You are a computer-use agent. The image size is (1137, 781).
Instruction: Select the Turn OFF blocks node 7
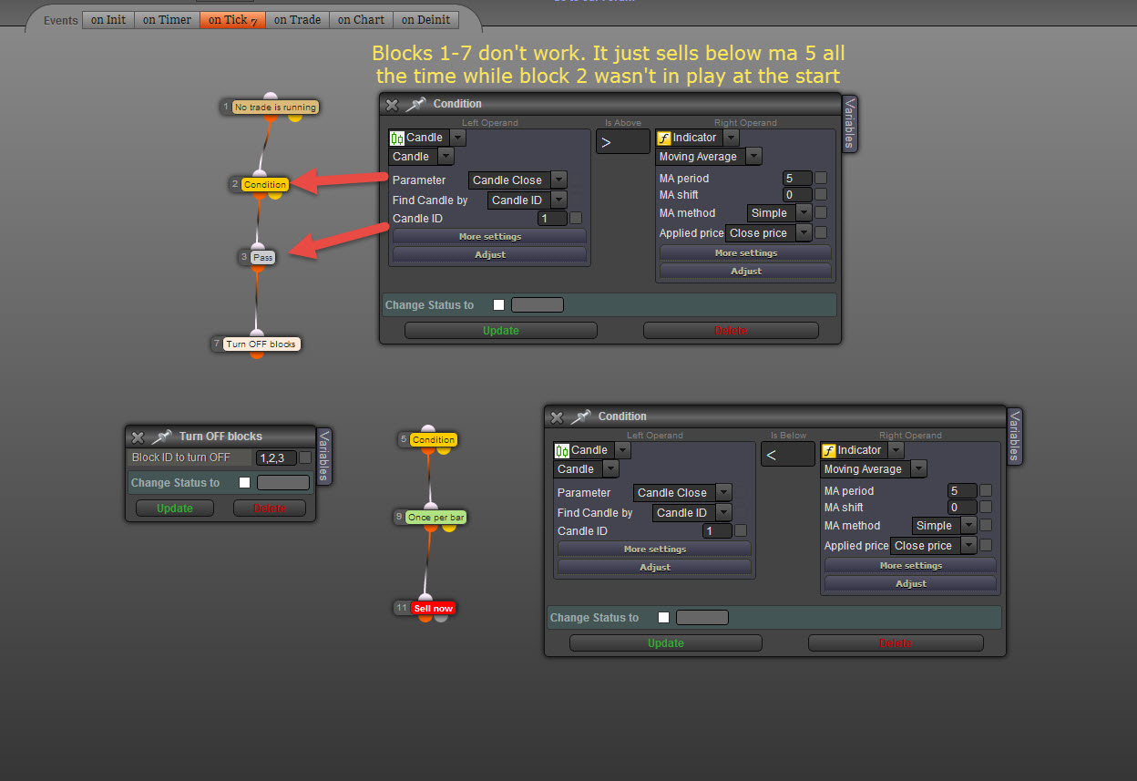pyautogui.click(x=261, y=344)
